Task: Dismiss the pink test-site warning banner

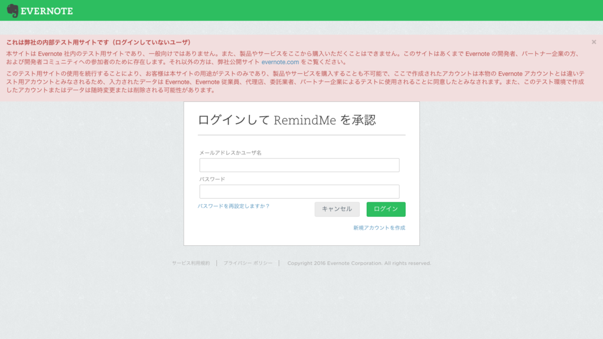Action: pyautogui.click(x=594, y=42)
